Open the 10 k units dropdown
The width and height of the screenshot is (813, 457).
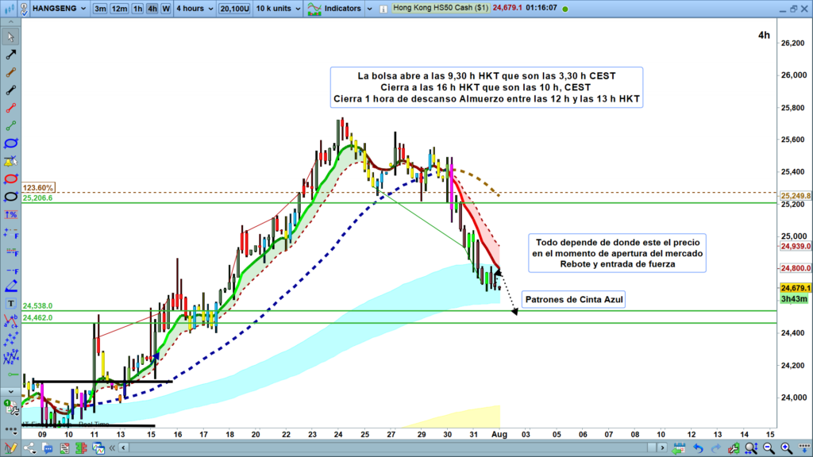pyautogui.click(x=277, y=9)
